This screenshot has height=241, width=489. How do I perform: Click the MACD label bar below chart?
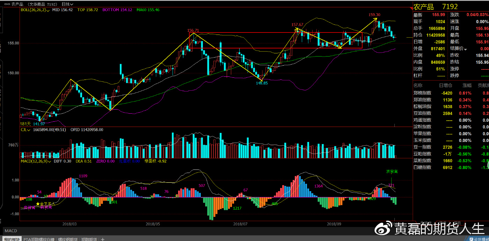tap(11, 231)
